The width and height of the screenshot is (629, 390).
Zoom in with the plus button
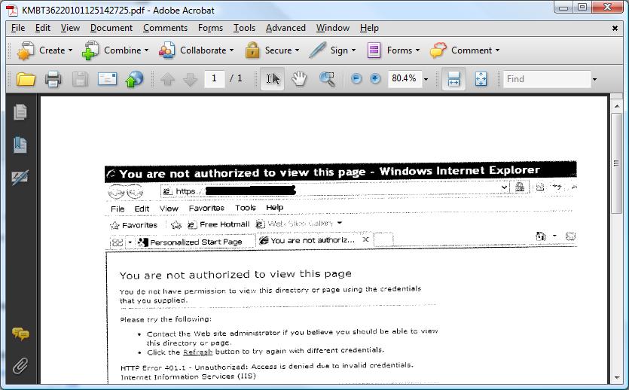(375, 78)
